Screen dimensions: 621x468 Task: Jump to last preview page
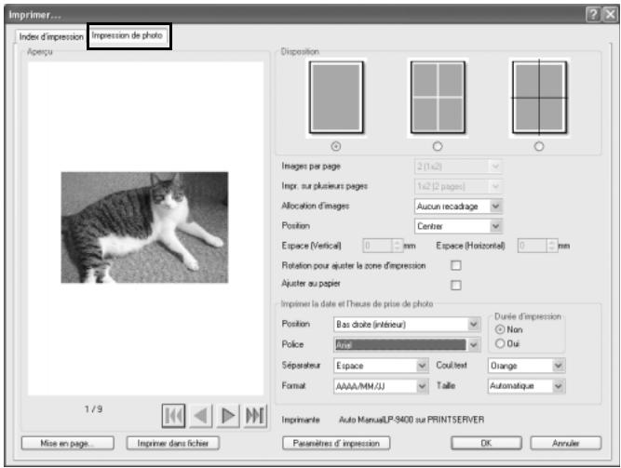[x=255, y=416]
